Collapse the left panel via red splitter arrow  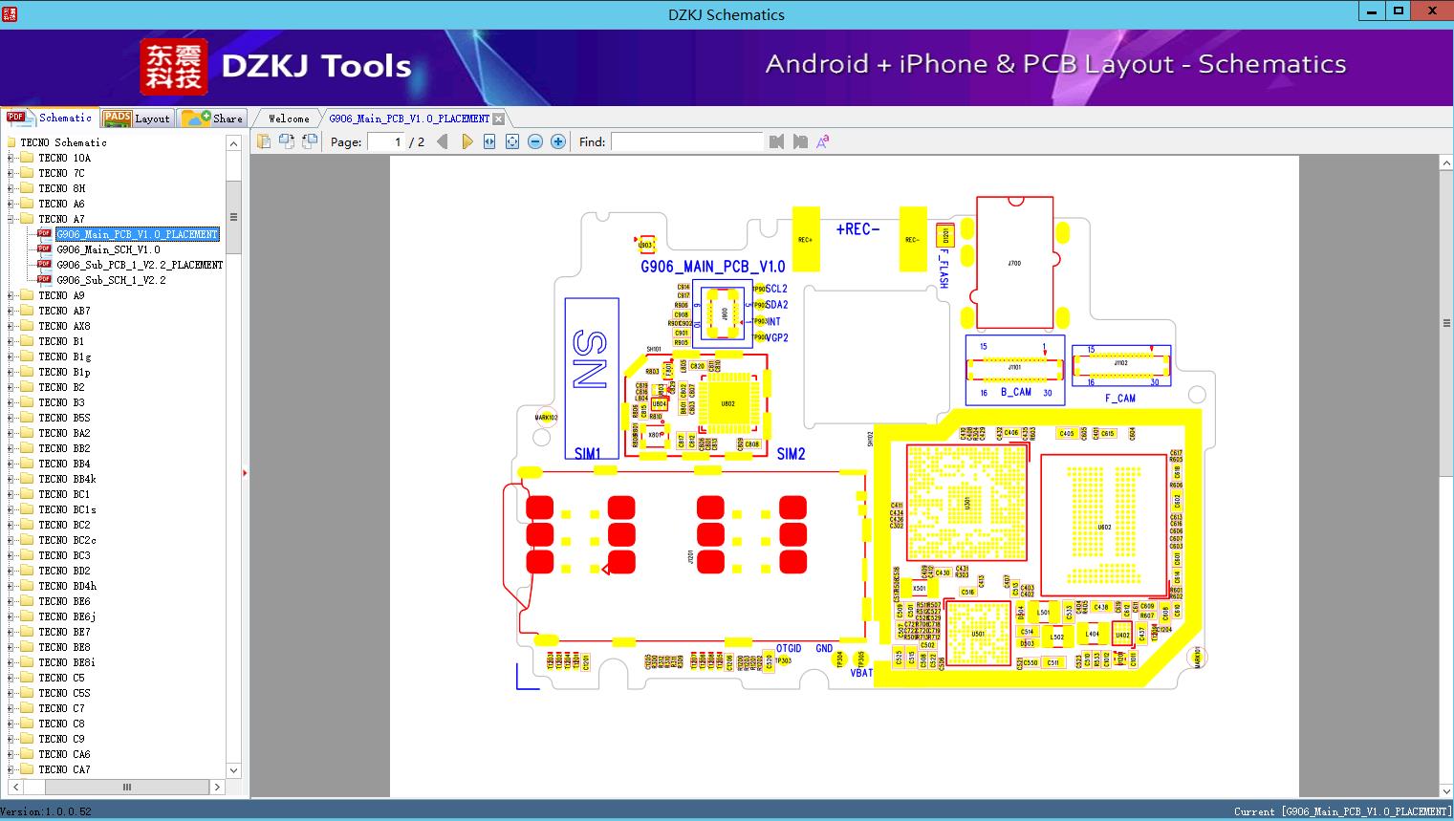point(245,472)
